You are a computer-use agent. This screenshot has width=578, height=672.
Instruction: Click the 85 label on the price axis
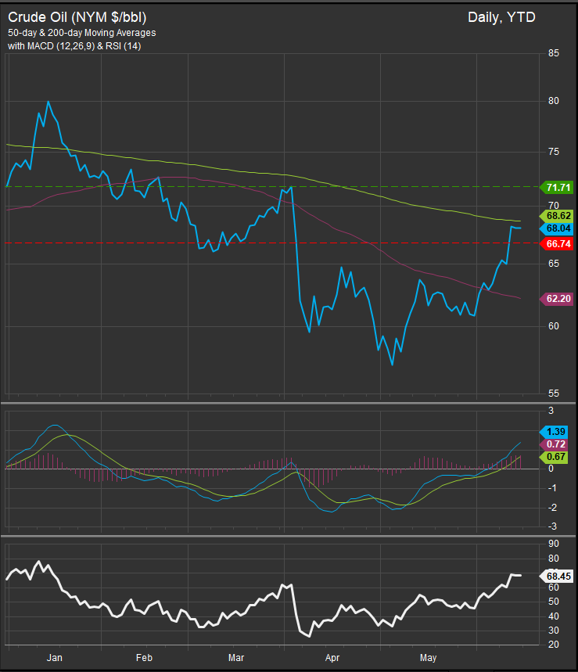(553, 53)
